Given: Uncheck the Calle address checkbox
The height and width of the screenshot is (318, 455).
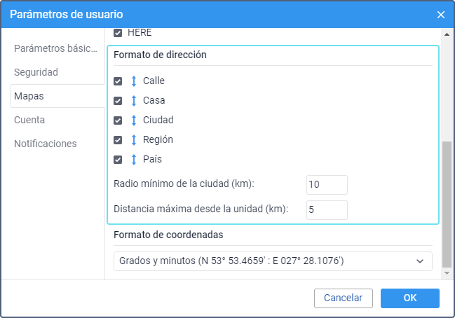Looking at the screenshot, I should coord(118,81).
